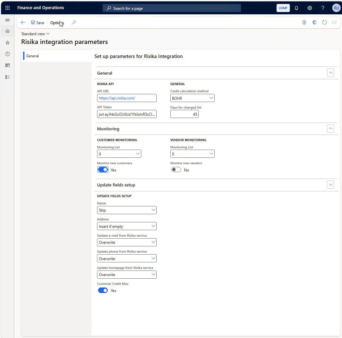Open the notifications bell
342x338 pixels.
(296, 8)
